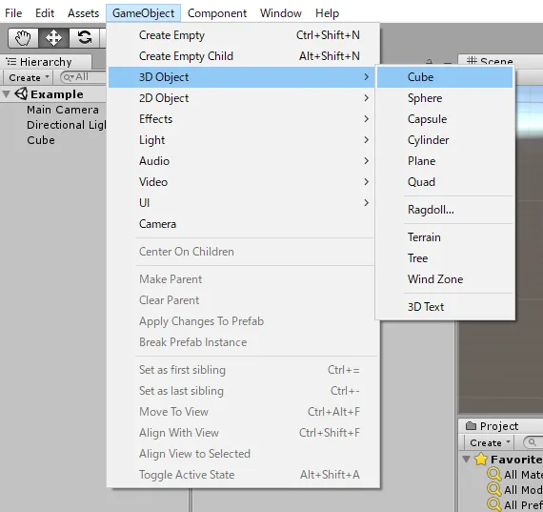Click the Unity icon beside Example scene
Screen dimensions: 543x512
(x=21, y=93)
